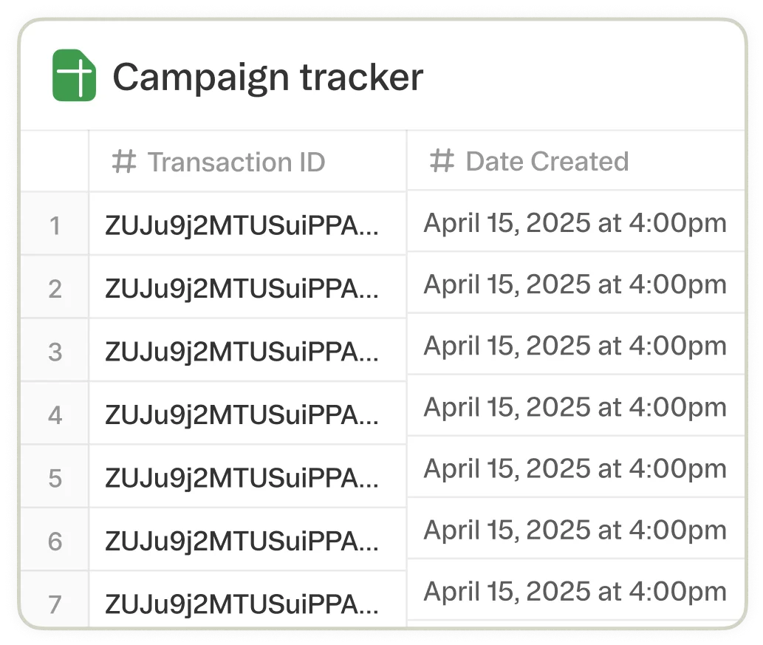Choose row number 4 header
This screenshot has height=645, width=763.
pyautogui.click(x=55, y=414)
